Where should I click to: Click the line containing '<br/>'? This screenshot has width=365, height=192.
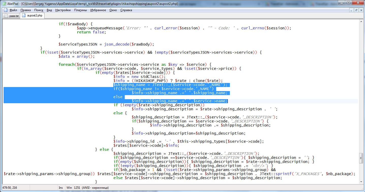[193, 166]
